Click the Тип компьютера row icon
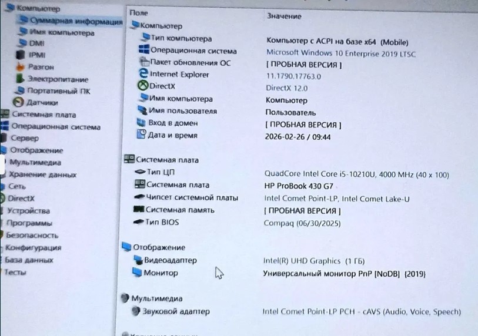The image size is (478, 336). [146, 38]
